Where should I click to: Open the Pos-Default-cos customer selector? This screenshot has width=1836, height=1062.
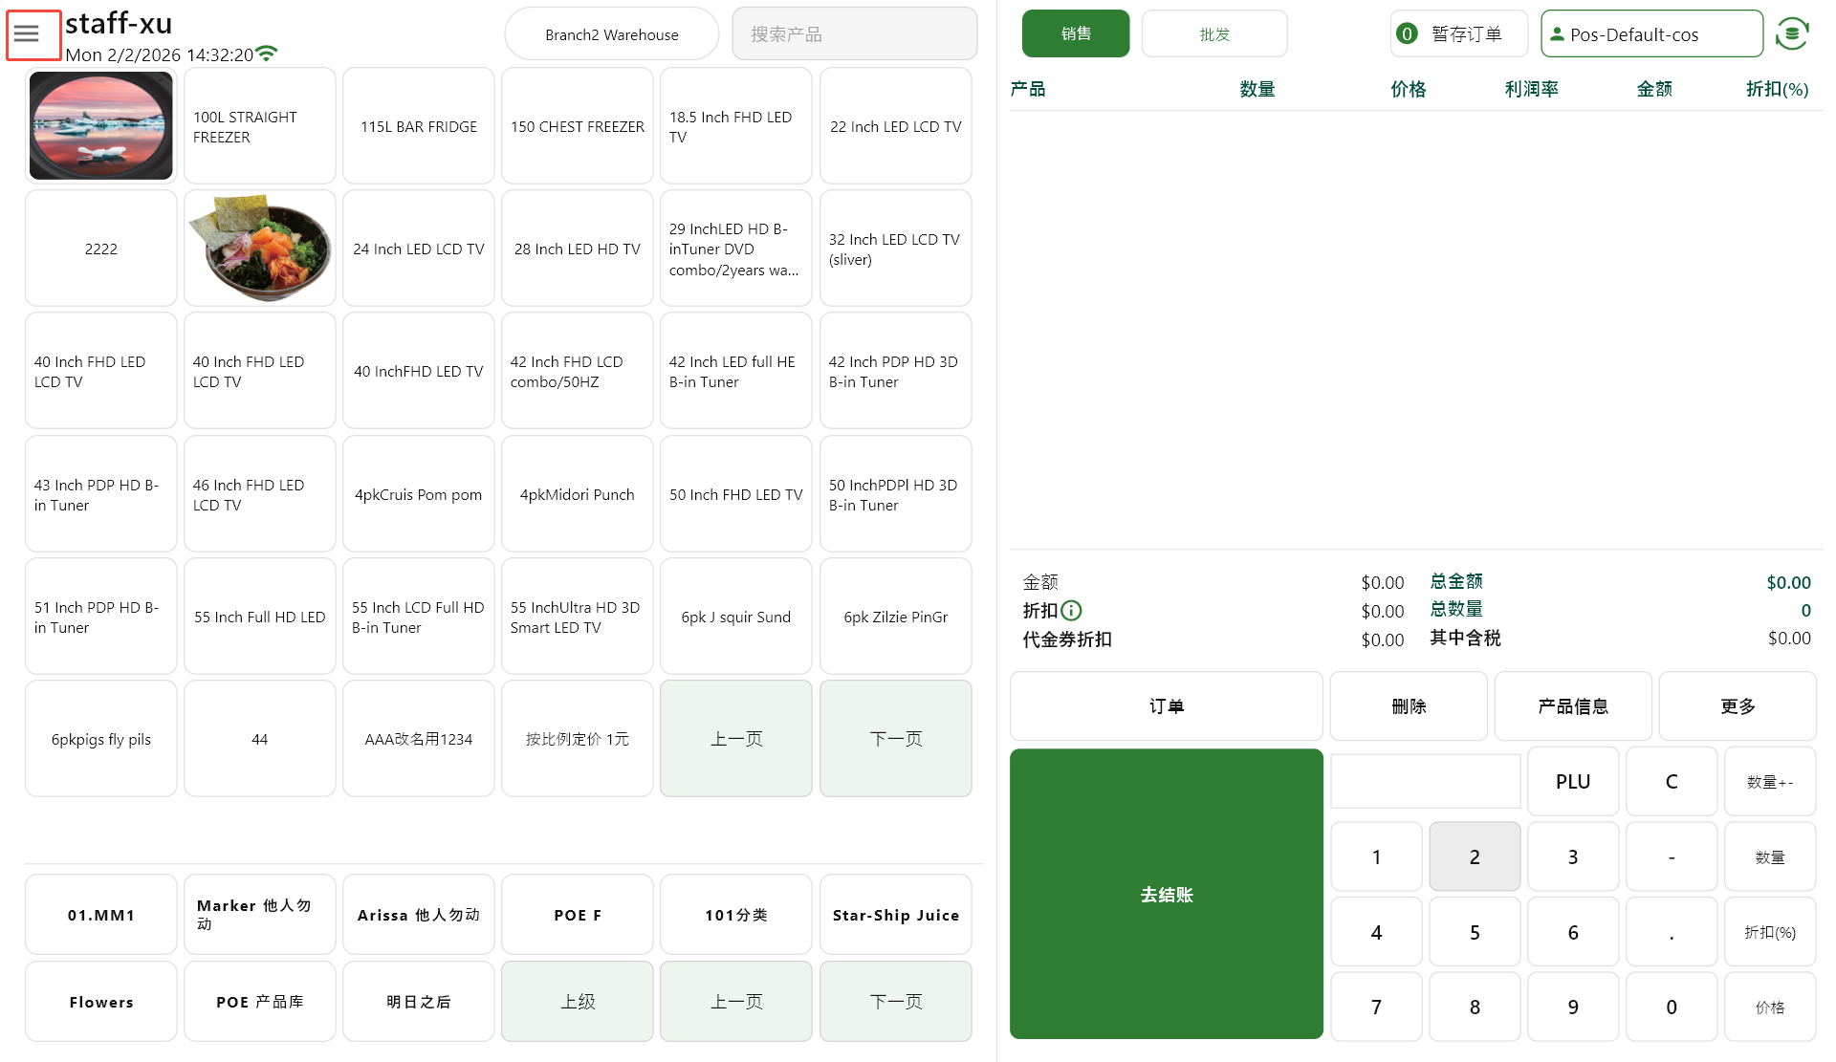[1652, 34]
